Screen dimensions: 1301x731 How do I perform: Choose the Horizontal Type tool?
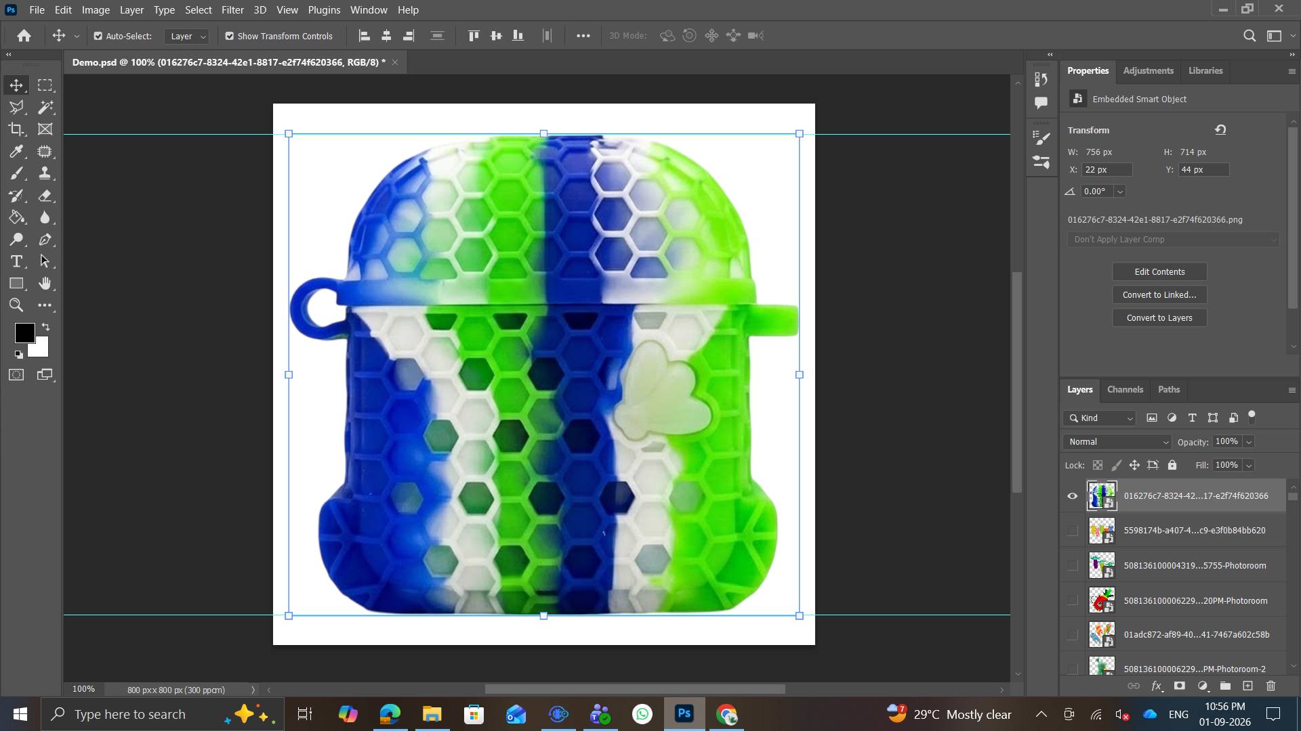click(16, 261)
